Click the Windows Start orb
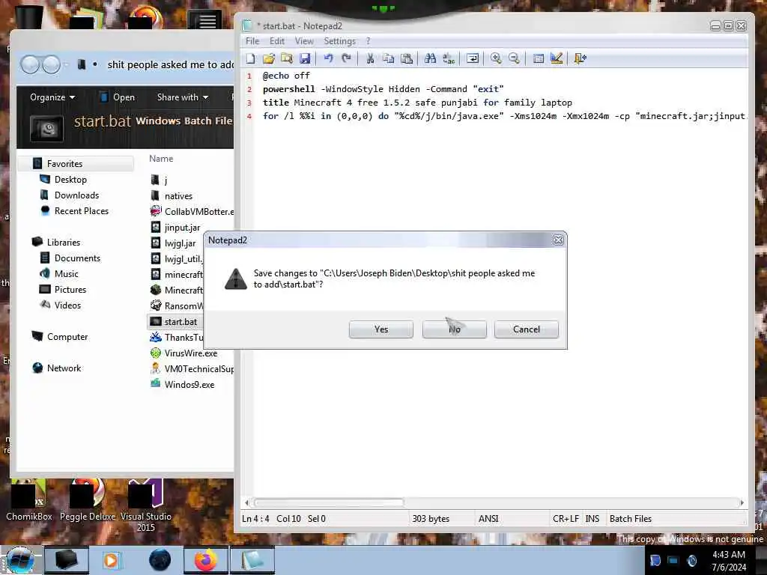This screenshot has width=767, height=575. point(20,560)
